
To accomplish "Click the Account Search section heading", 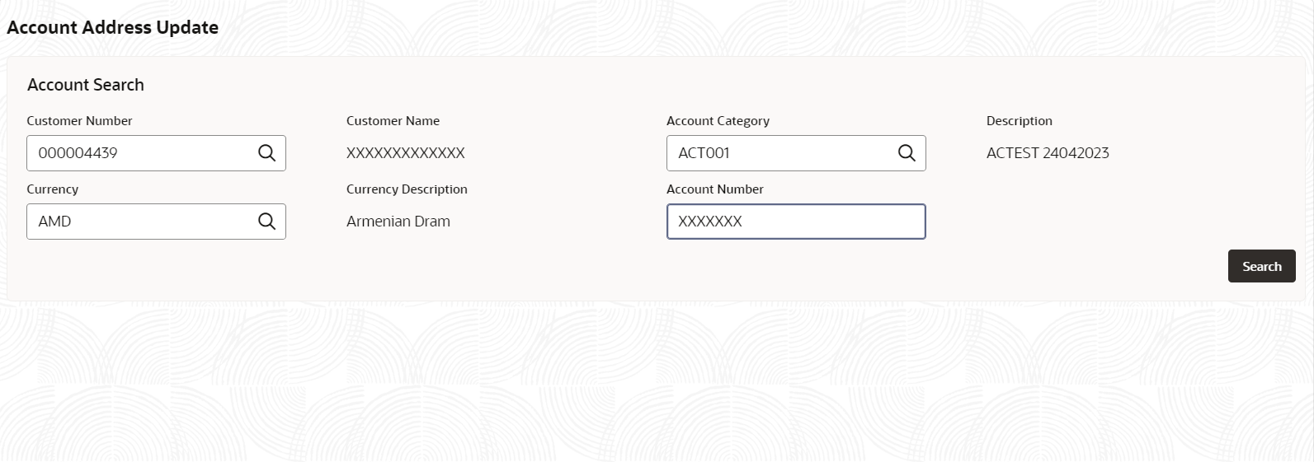I will click(86, 85).
